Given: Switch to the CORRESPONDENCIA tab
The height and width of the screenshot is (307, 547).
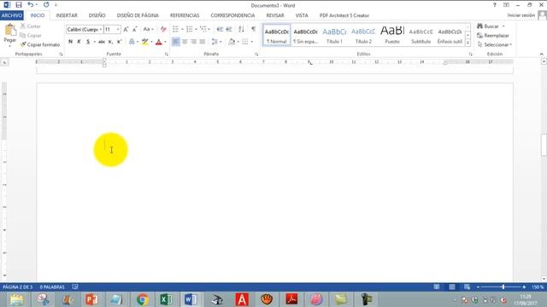Looking at the screenshot, I should [x=232, y=15].
